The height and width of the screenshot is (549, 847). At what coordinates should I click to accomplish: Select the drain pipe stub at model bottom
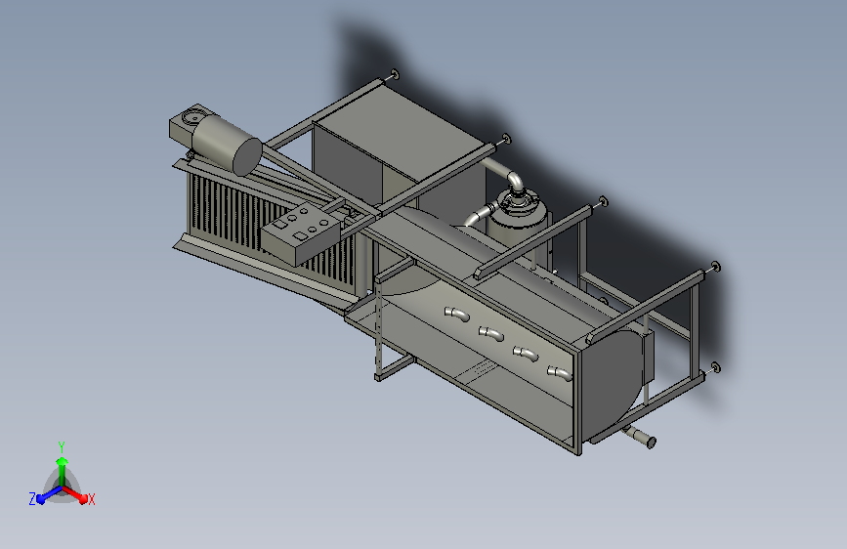pyautogui.click(x=640, y=437)
